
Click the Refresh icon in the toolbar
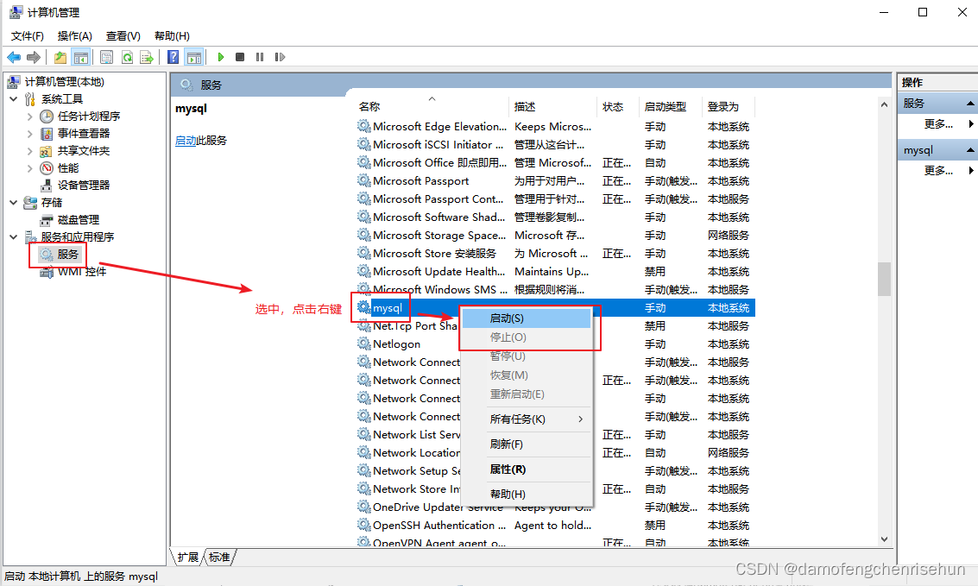[126, 57]
